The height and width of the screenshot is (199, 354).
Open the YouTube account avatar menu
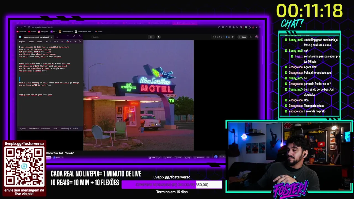click(257, 37)
